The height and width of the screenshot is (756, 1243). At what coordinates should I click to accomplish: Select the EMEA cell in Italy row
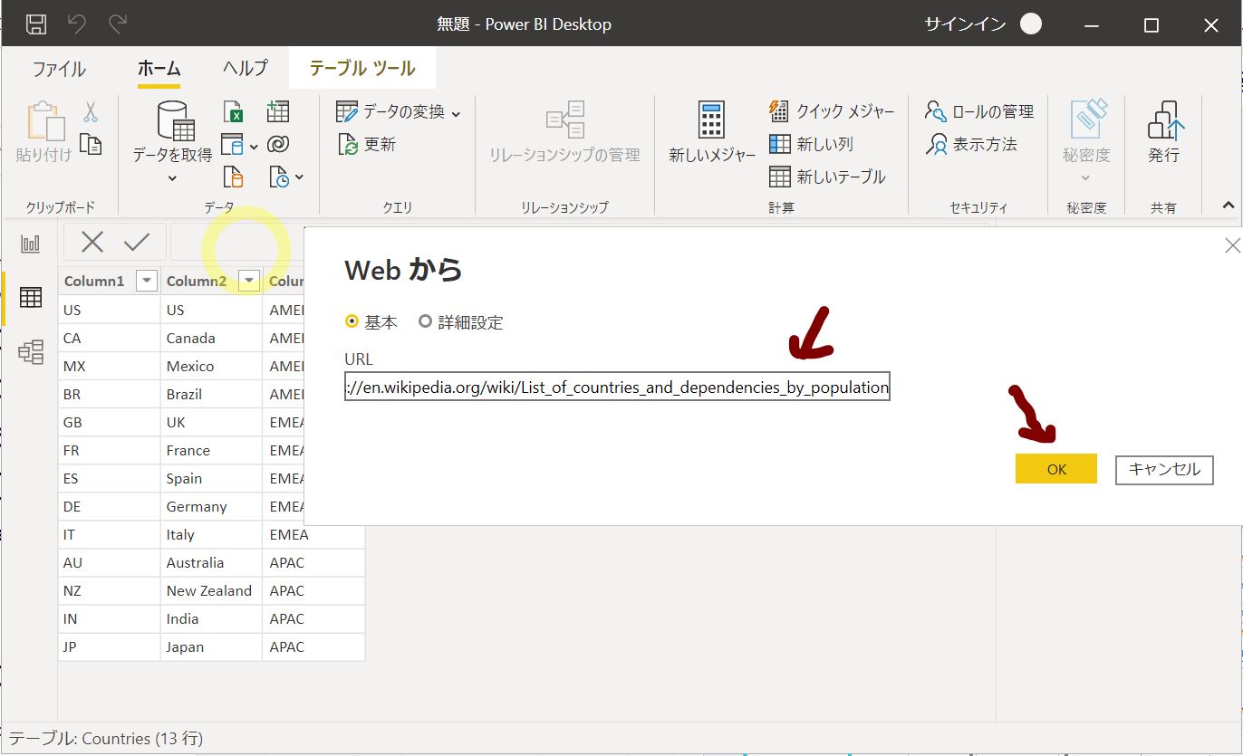313,534
